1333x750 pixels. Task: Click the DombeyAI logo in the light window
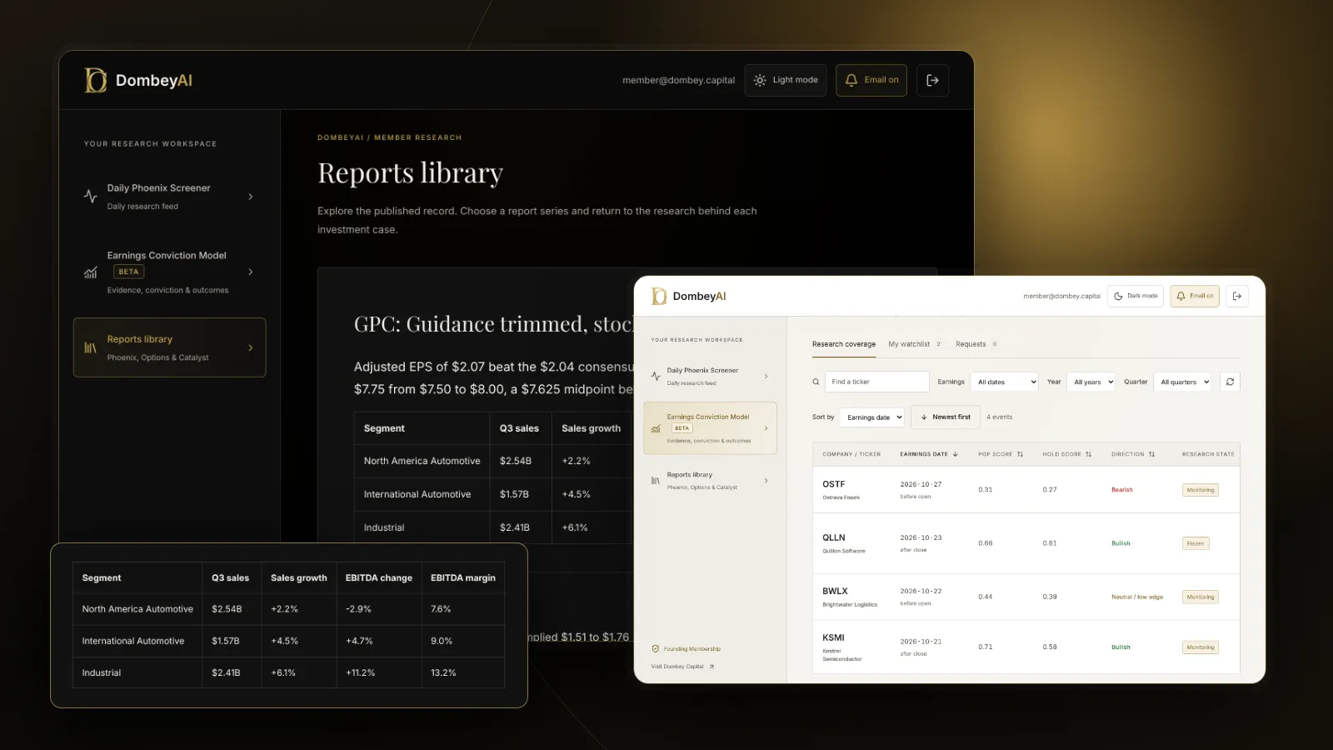point(689,296)
